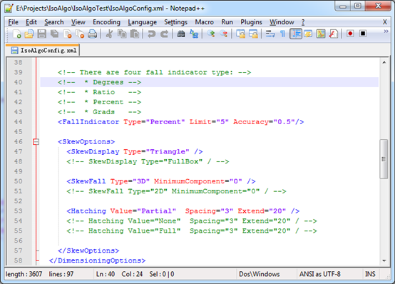Click the Close All documents icon

[x=80, y=34]
